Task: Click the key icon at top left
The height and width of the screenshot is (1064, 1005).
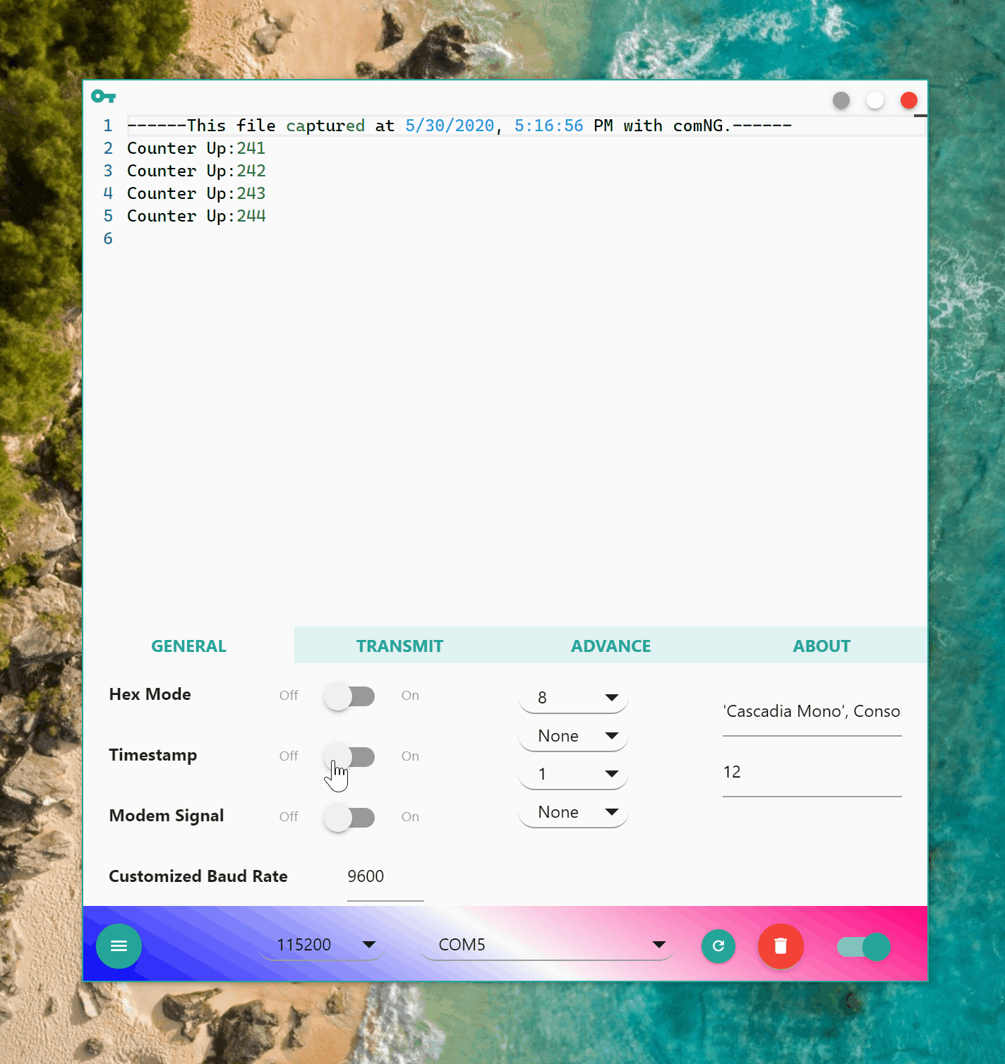Action: click(103, 97)
